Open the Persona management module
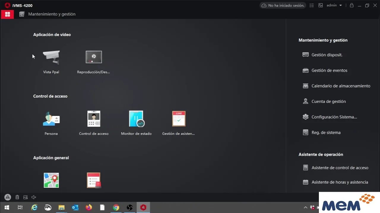Viewport: 380px width, 213px height. [51, 123]
